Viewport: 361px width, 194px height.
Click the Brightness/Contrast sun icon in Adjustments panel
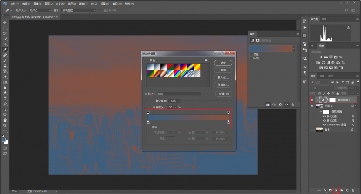click(321, 57)
